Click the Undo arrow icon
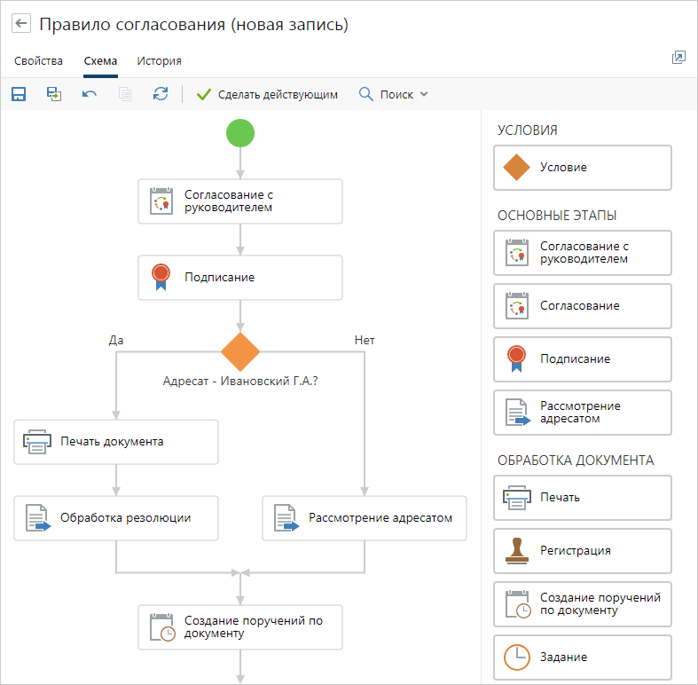This screenshot has width=698, height=685. tap(90, 94)
